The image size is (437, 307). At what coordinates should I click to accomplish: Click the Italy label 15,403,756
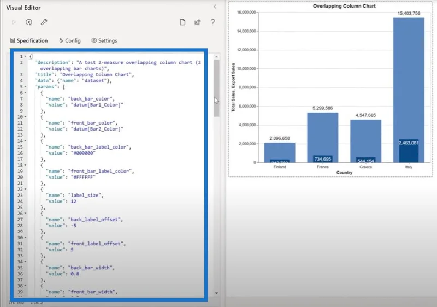tap(409, 13)
